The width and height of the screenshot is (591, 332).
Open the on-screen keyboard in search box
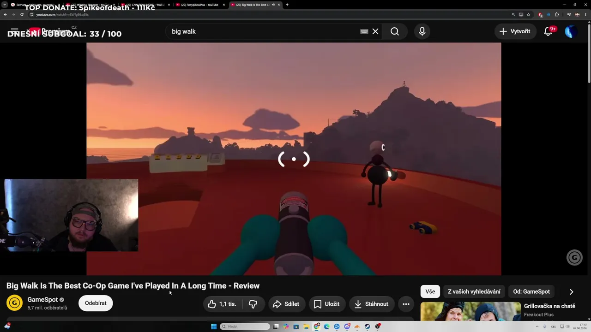[x=364, y=31]
